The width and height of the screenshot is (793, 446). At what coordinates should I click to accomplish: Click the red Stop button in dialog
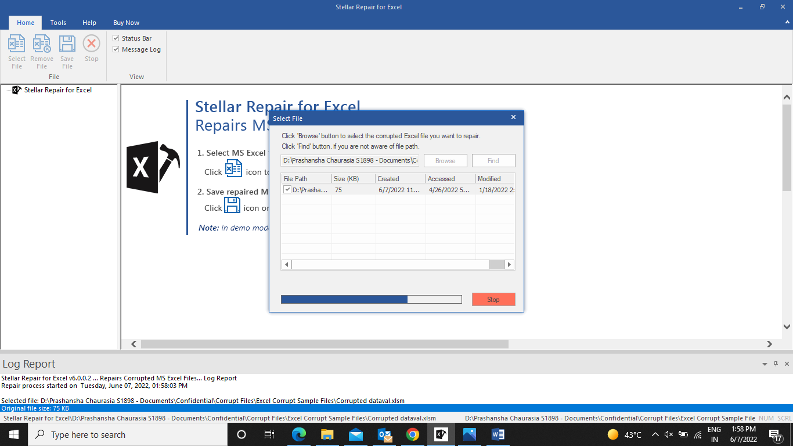(x=493, y=300)
